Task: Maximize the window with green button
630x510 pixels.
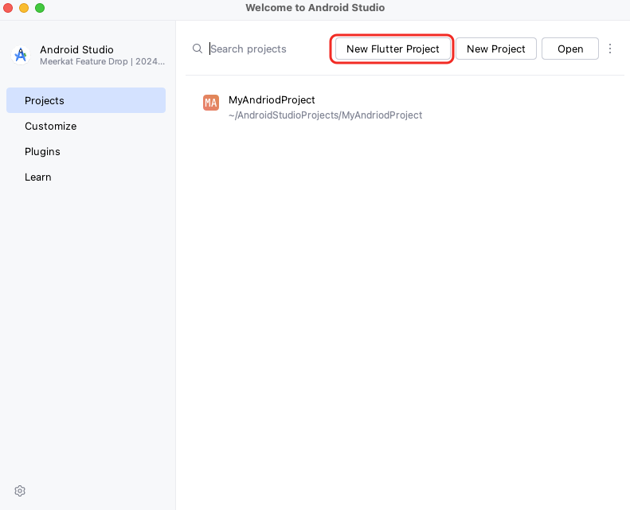Action: click(x=39, y=8)
